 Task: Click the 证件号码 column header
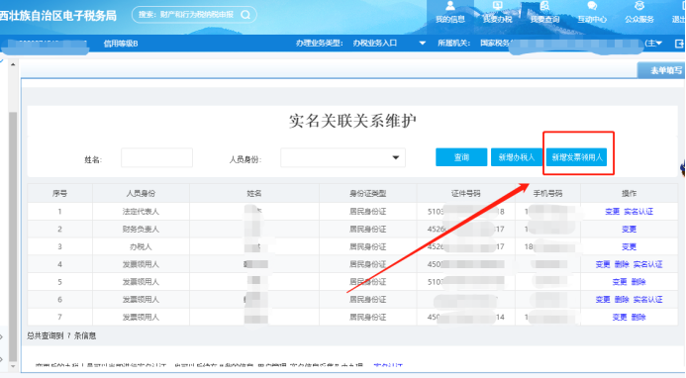pos(465,193)
